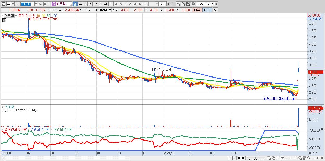Rewind the chart replay

click(234, 158)
